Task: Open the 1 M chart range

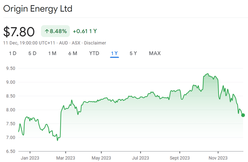Action: 52,53
